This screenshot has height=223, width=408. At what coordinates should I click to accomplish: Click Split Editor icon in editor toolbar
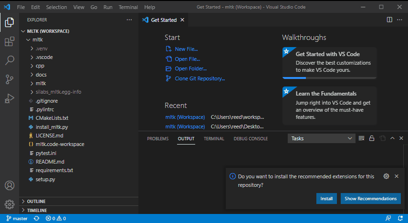pyautogui.click(x=389, y=20)
